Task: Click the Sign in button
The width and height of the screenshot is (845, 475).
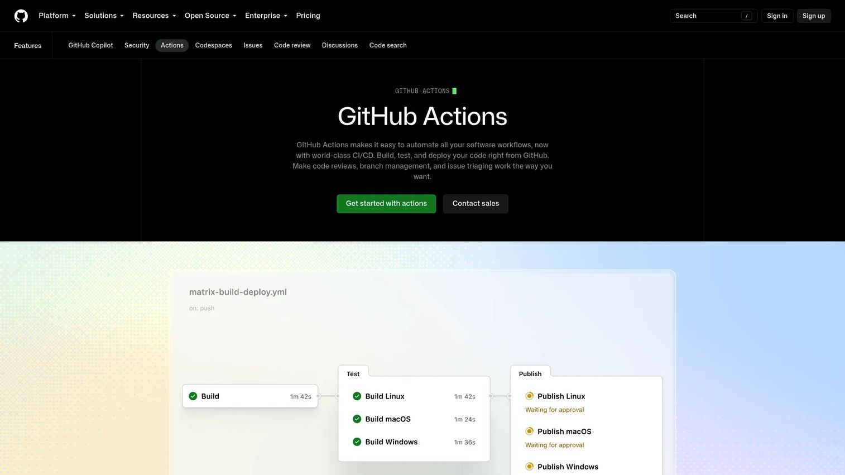Action: click(x=777, y=16)
